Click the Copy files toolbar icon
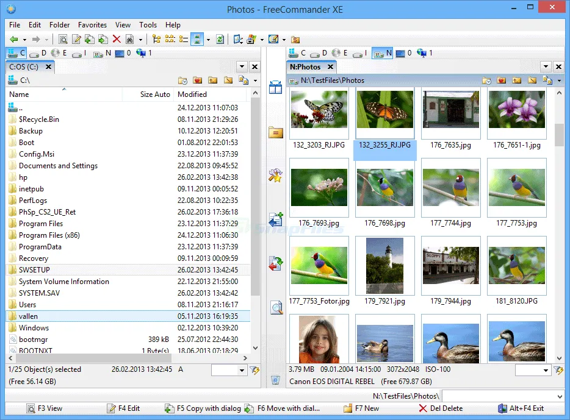Viewport: 570px width, 420px height. point(90,39)
